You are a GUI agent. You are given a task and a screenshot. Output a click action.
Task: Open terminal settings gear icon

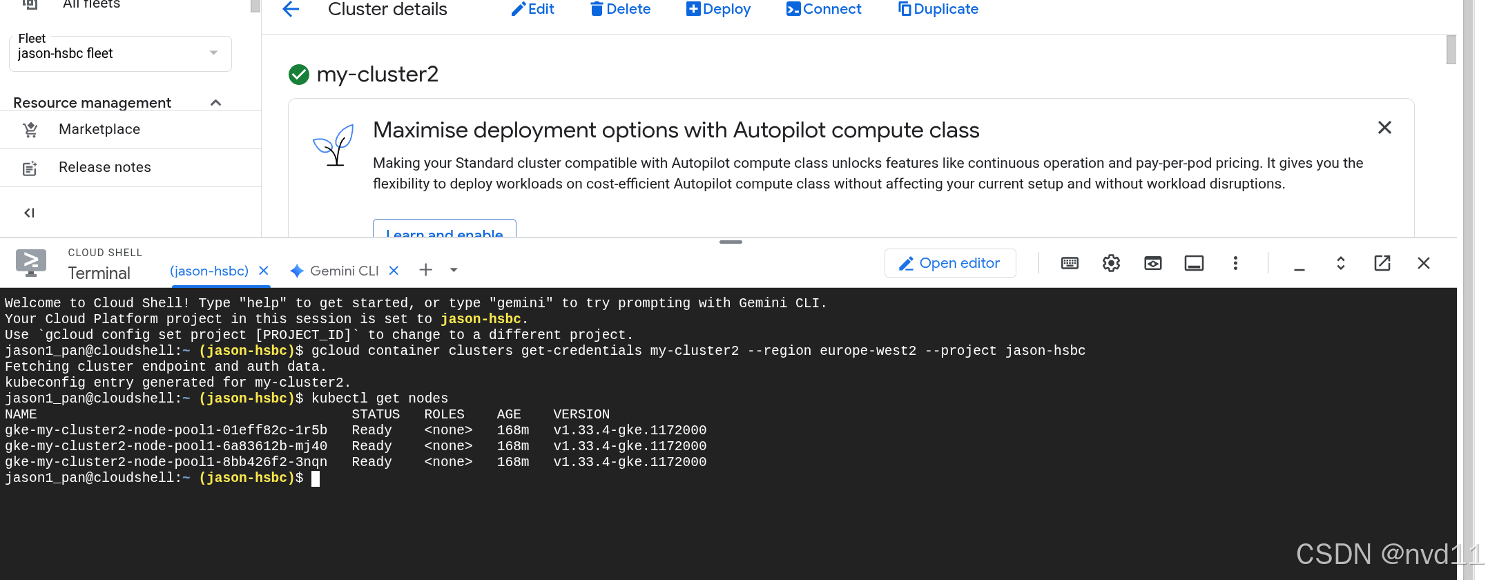(1111, 263)
